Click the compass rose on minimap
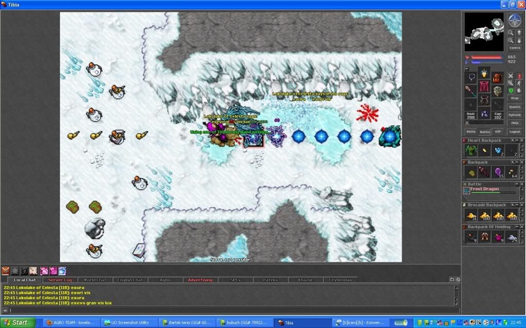 click(x=515, y=20)
